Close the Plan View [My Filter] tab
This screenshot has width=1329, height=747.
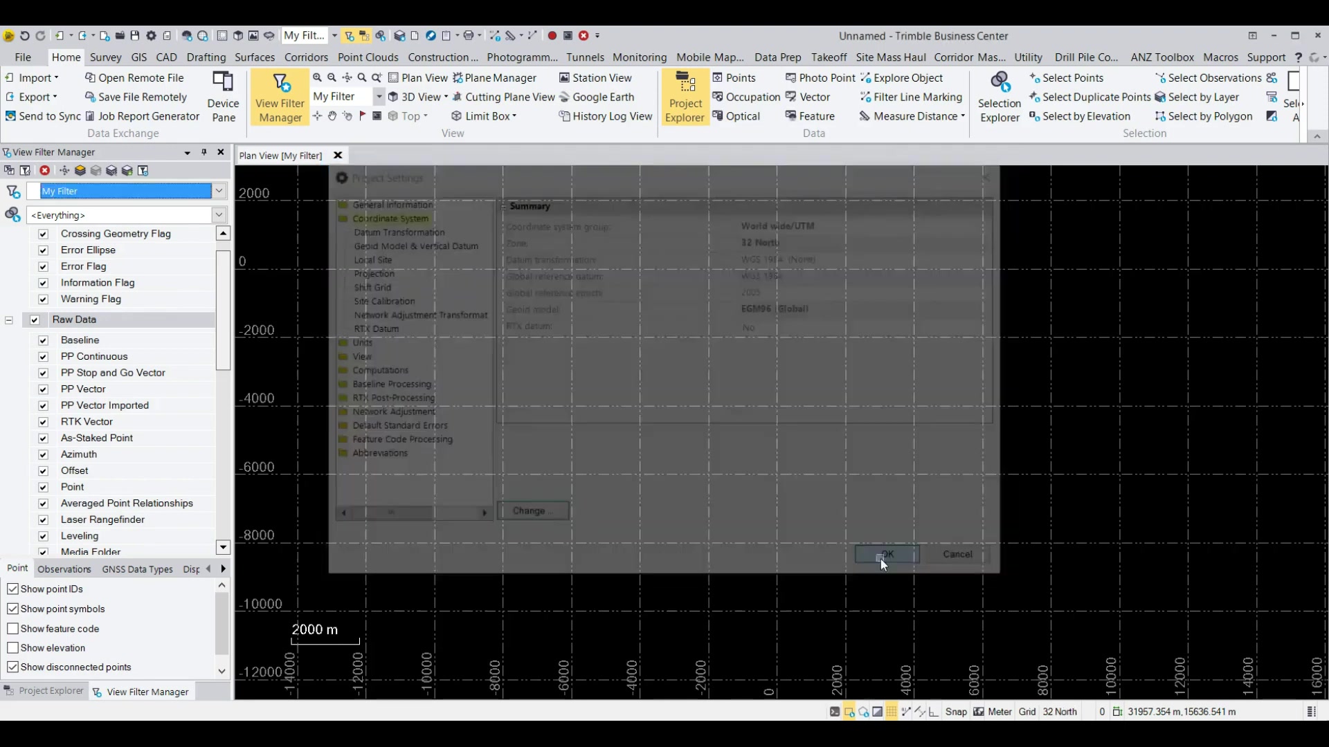pos(338,156)
